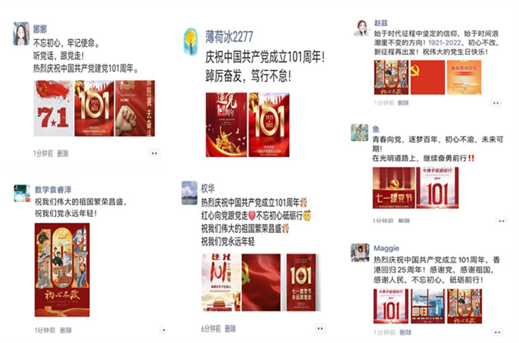This screenshot has height=343, width=519.
Task: View the 回归 image in Maggie's post
Action: point(428,306)
